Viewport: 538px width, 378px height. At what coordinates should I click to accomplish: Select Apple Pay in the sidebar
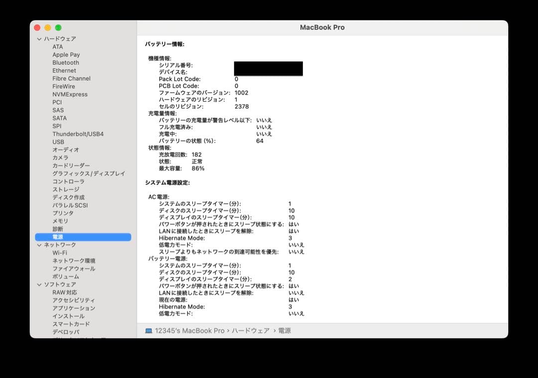pos(66,54)
